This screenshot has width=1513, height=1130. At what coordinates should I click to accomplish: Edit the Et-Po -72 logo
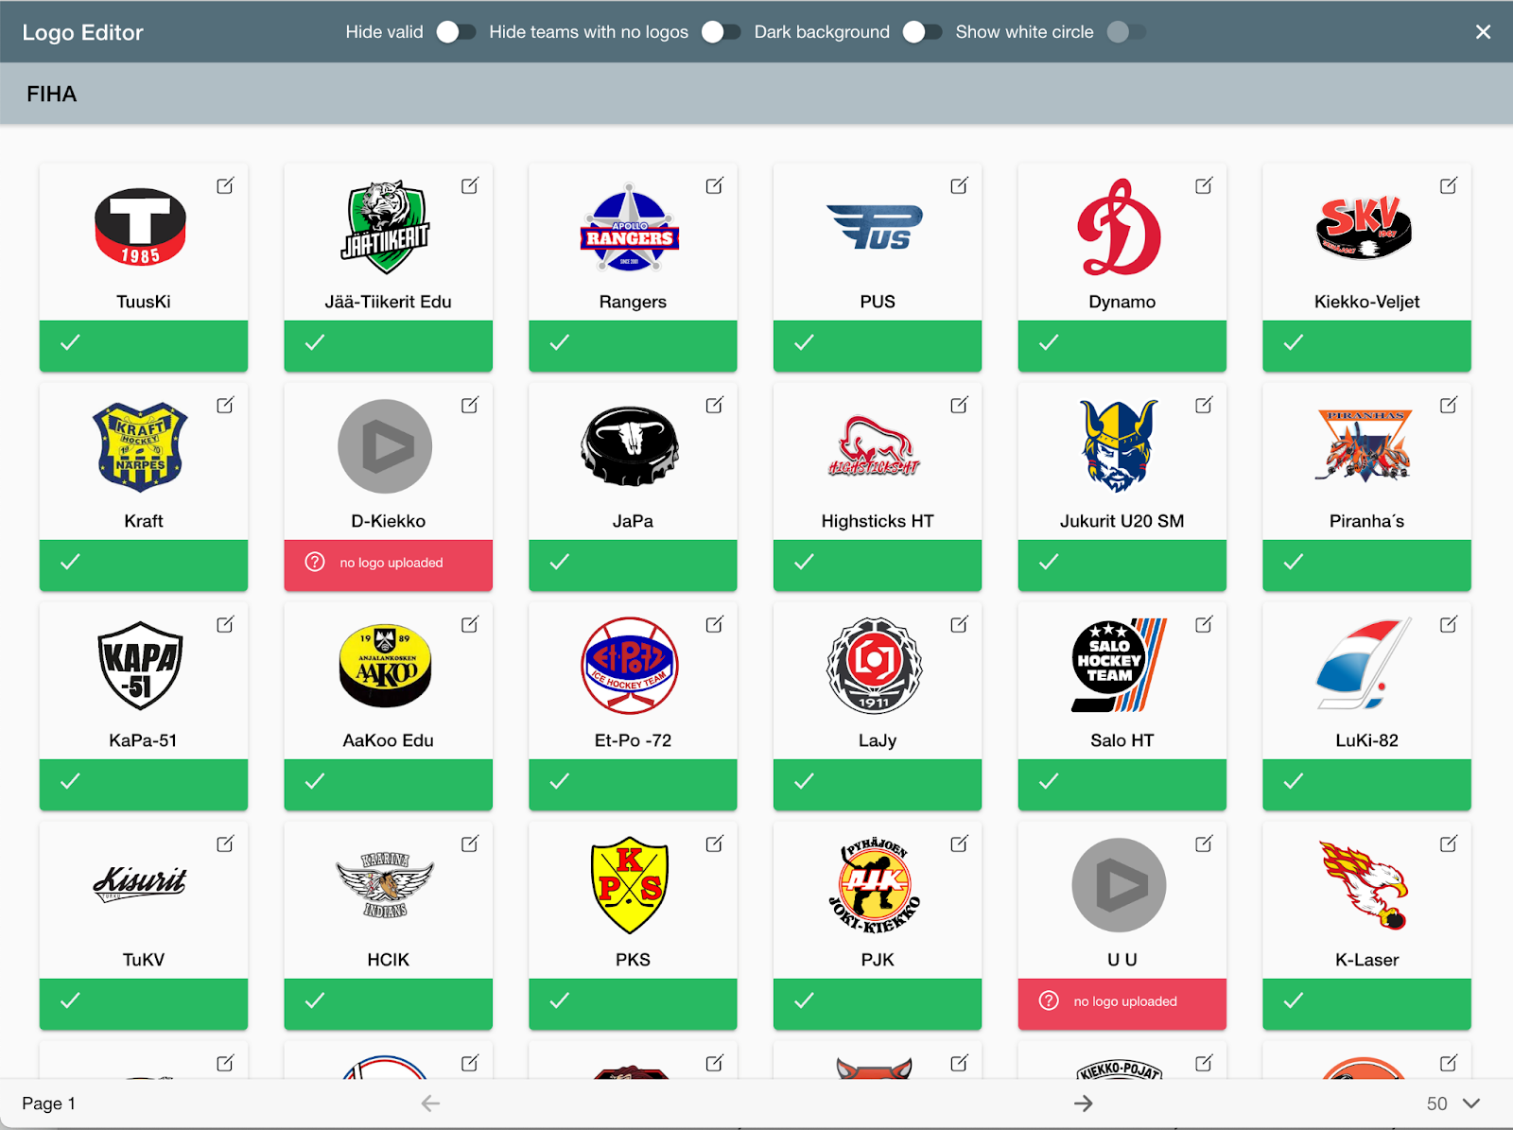coord(715,624)
